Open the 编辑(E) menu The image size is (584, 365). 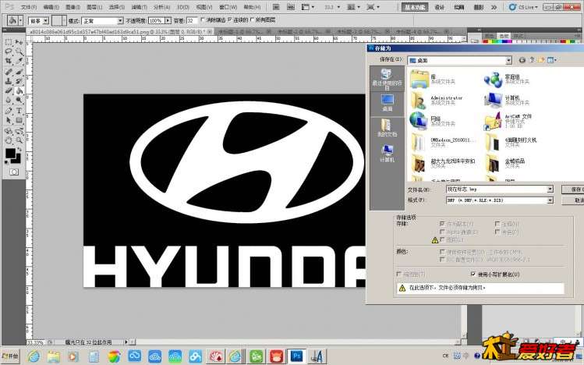(x=51, y=7)
